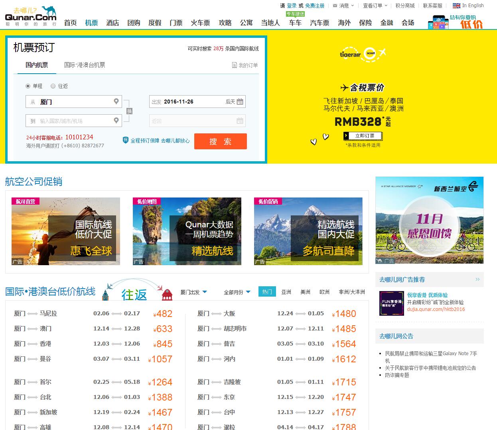Image resolution: width=497 pixels, height=430 pixels.
Task: Open Xiamen to Tokyo ¥1747 fare
Action: click(277, 397)
